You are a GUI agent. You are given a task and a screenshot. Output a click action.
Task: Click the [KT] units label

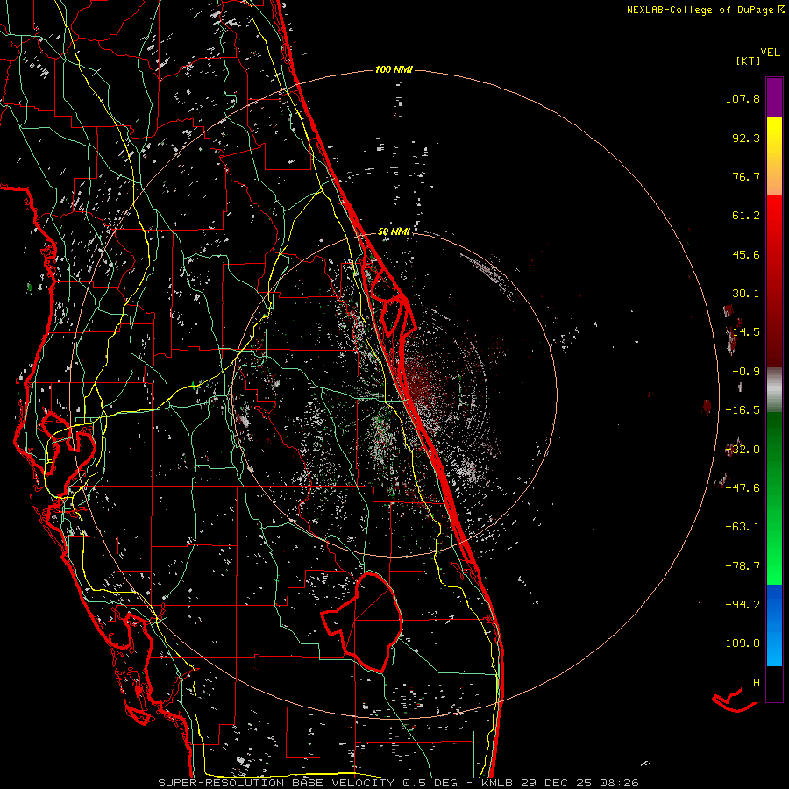point(749,60)
